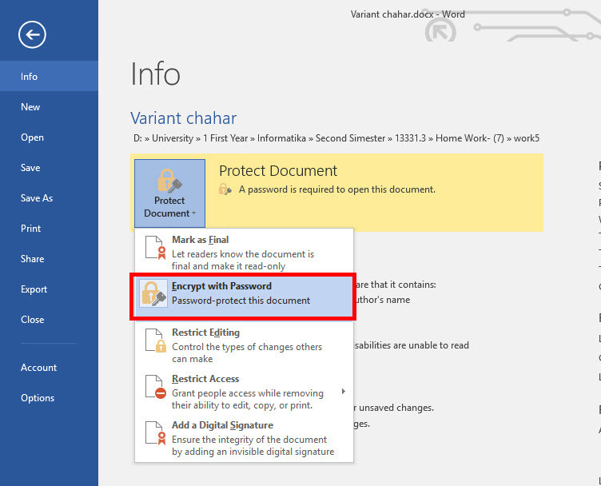Viewport: 601px width, 486px height.
Task: Select the Info tab in sidebar
Action: pyautogui.click(x=49, y=76)
